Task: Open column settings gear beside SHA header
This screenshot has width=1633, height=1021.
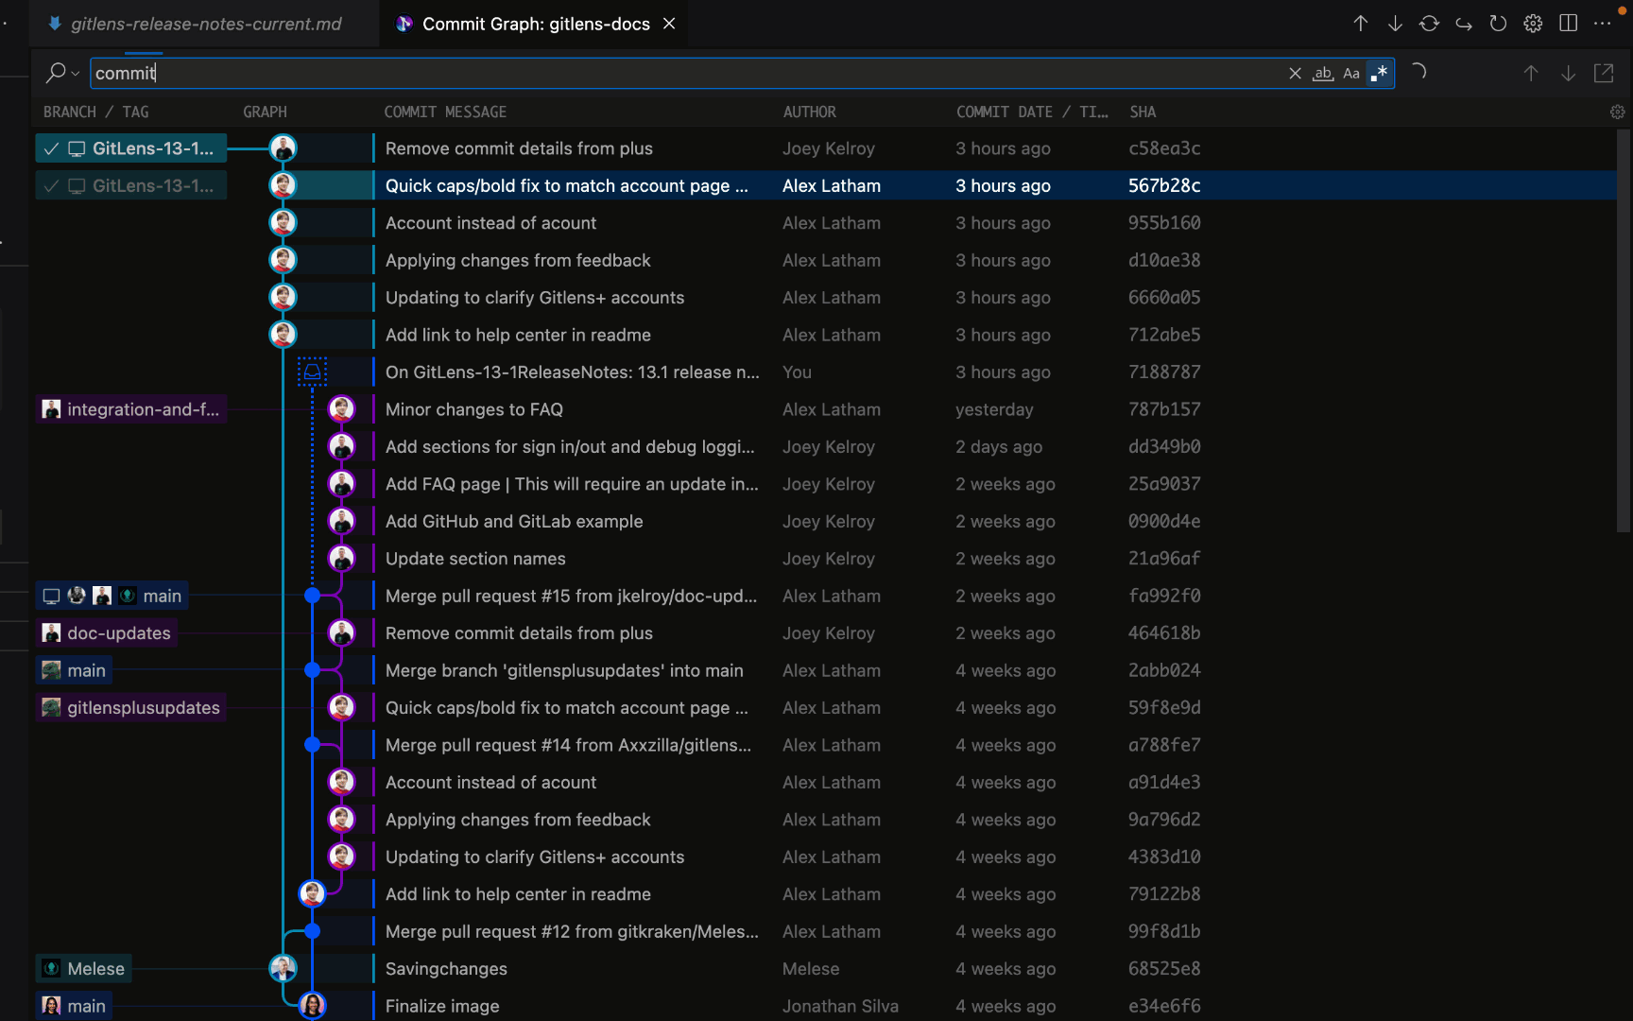Action: (1617, 112)
